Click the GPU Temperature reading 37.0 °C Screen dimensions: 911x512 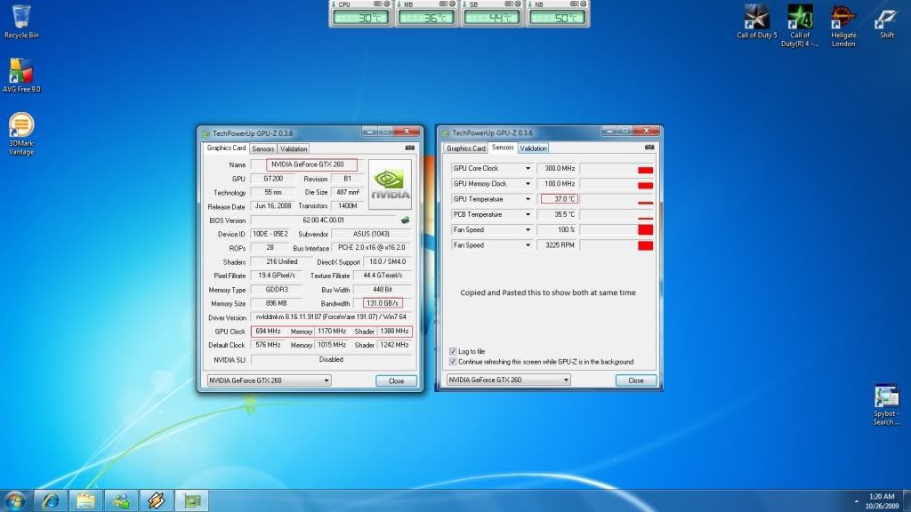pos(559,199)
